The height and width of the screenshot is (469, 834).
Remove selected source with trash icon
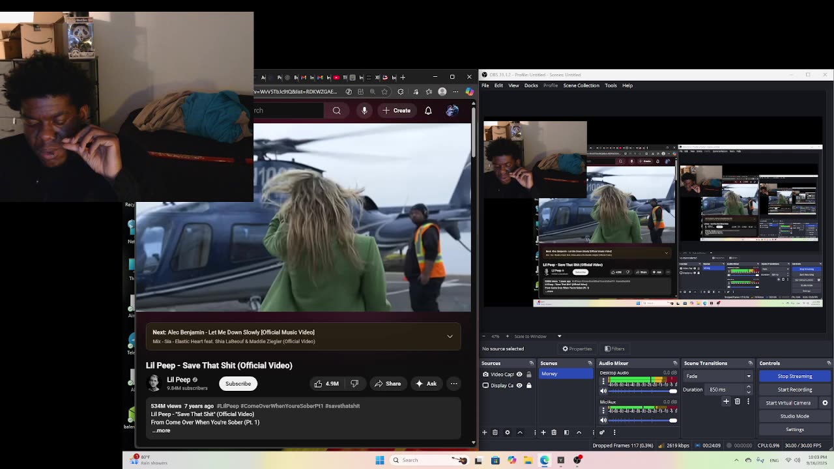(495, 433)
